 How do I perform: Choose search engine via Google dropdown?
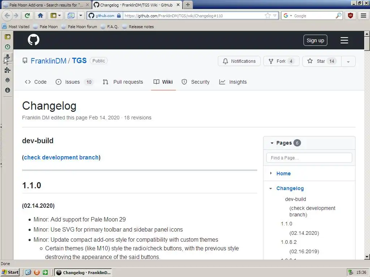pyautogui.click(x=287, y=16)
